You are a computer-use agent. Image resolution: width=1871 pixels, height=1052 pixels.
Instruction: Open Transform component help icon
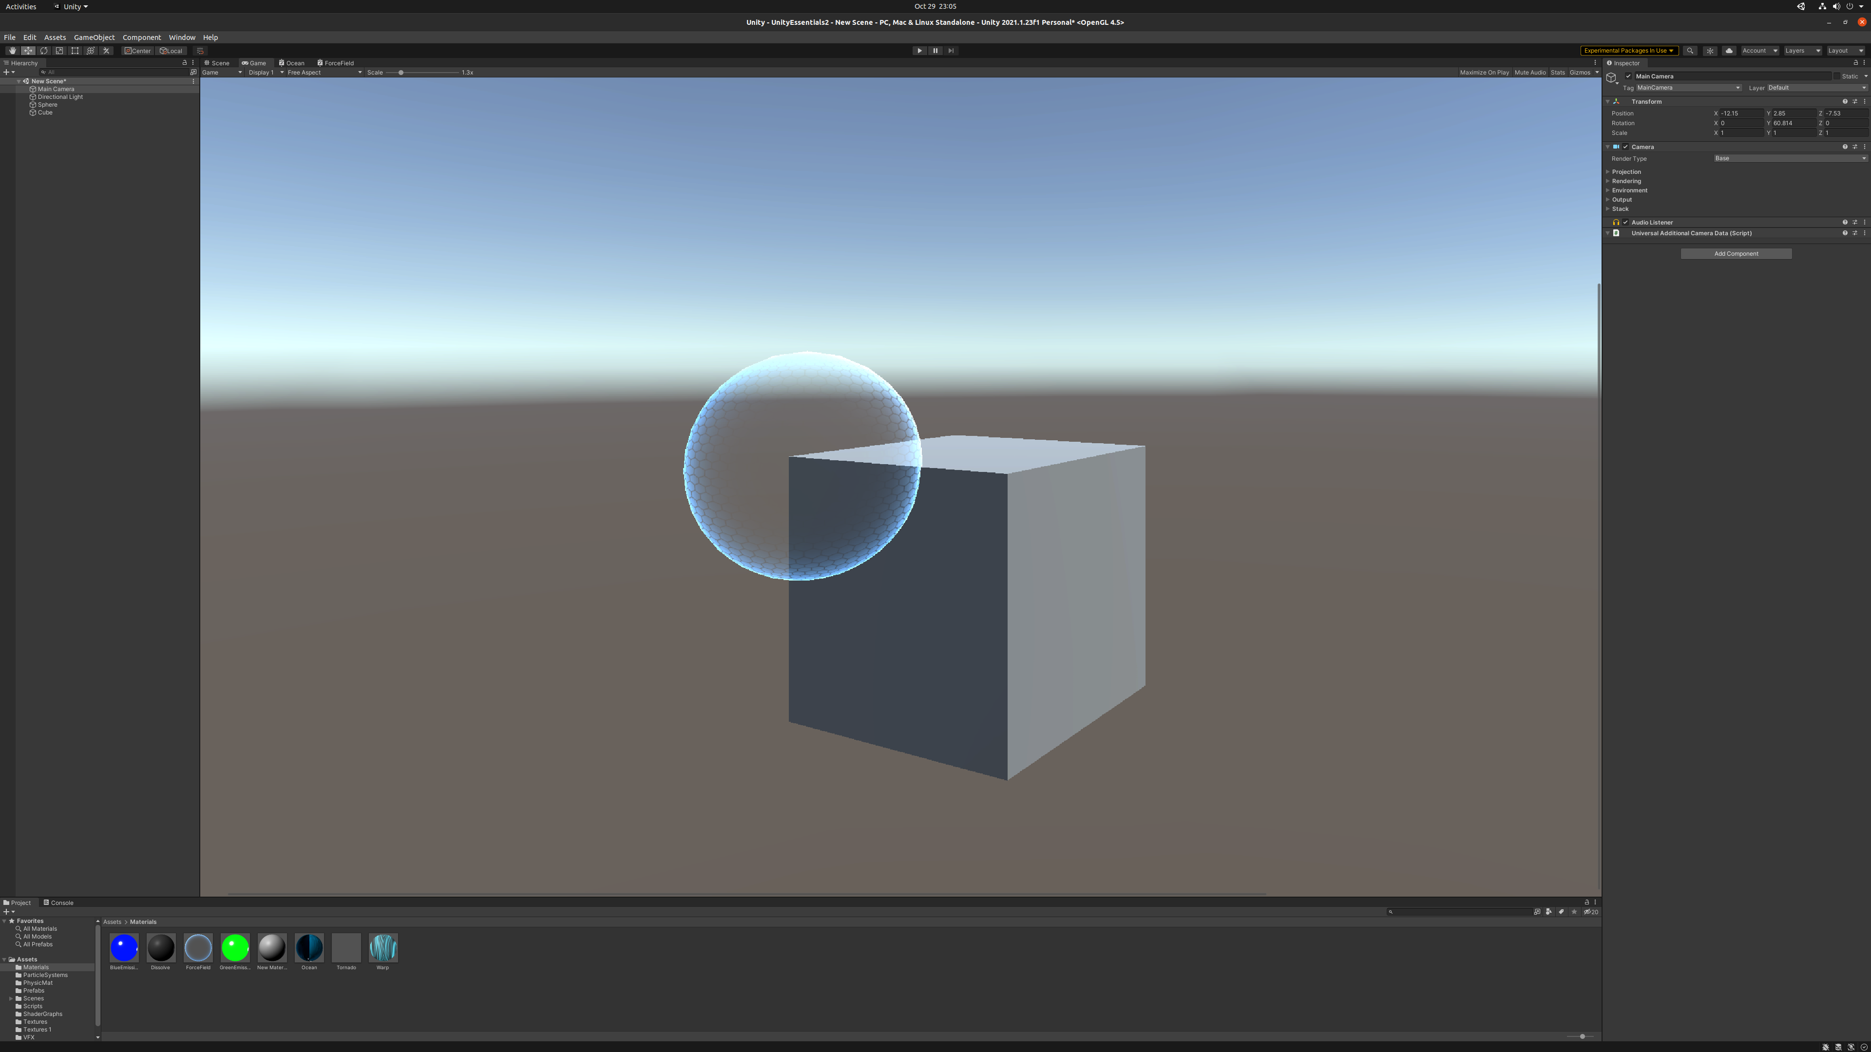1845,102
